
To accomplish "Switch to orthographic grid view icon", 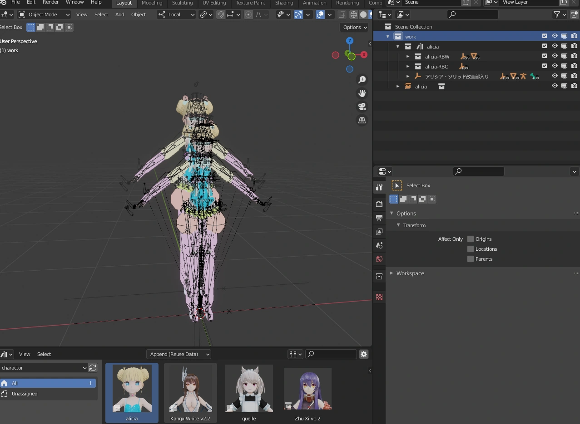I will (362, 120).
